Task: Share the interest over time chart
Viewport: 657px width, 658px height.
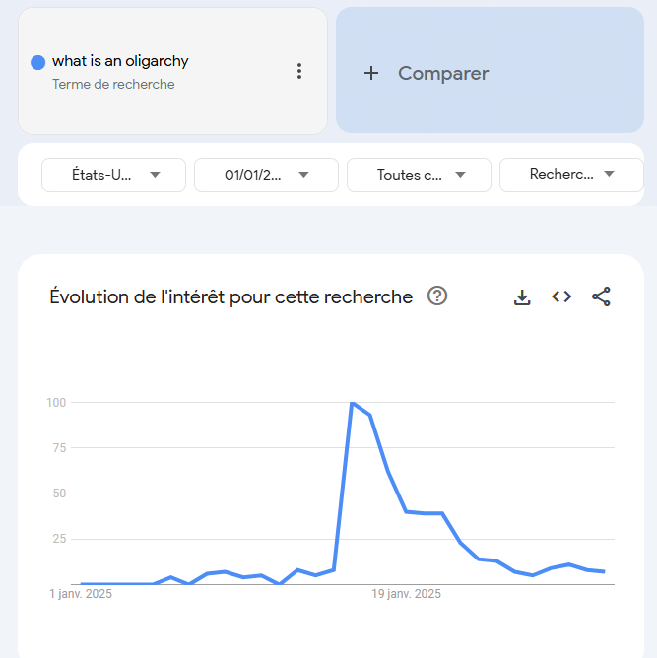Action: (601, 296)
